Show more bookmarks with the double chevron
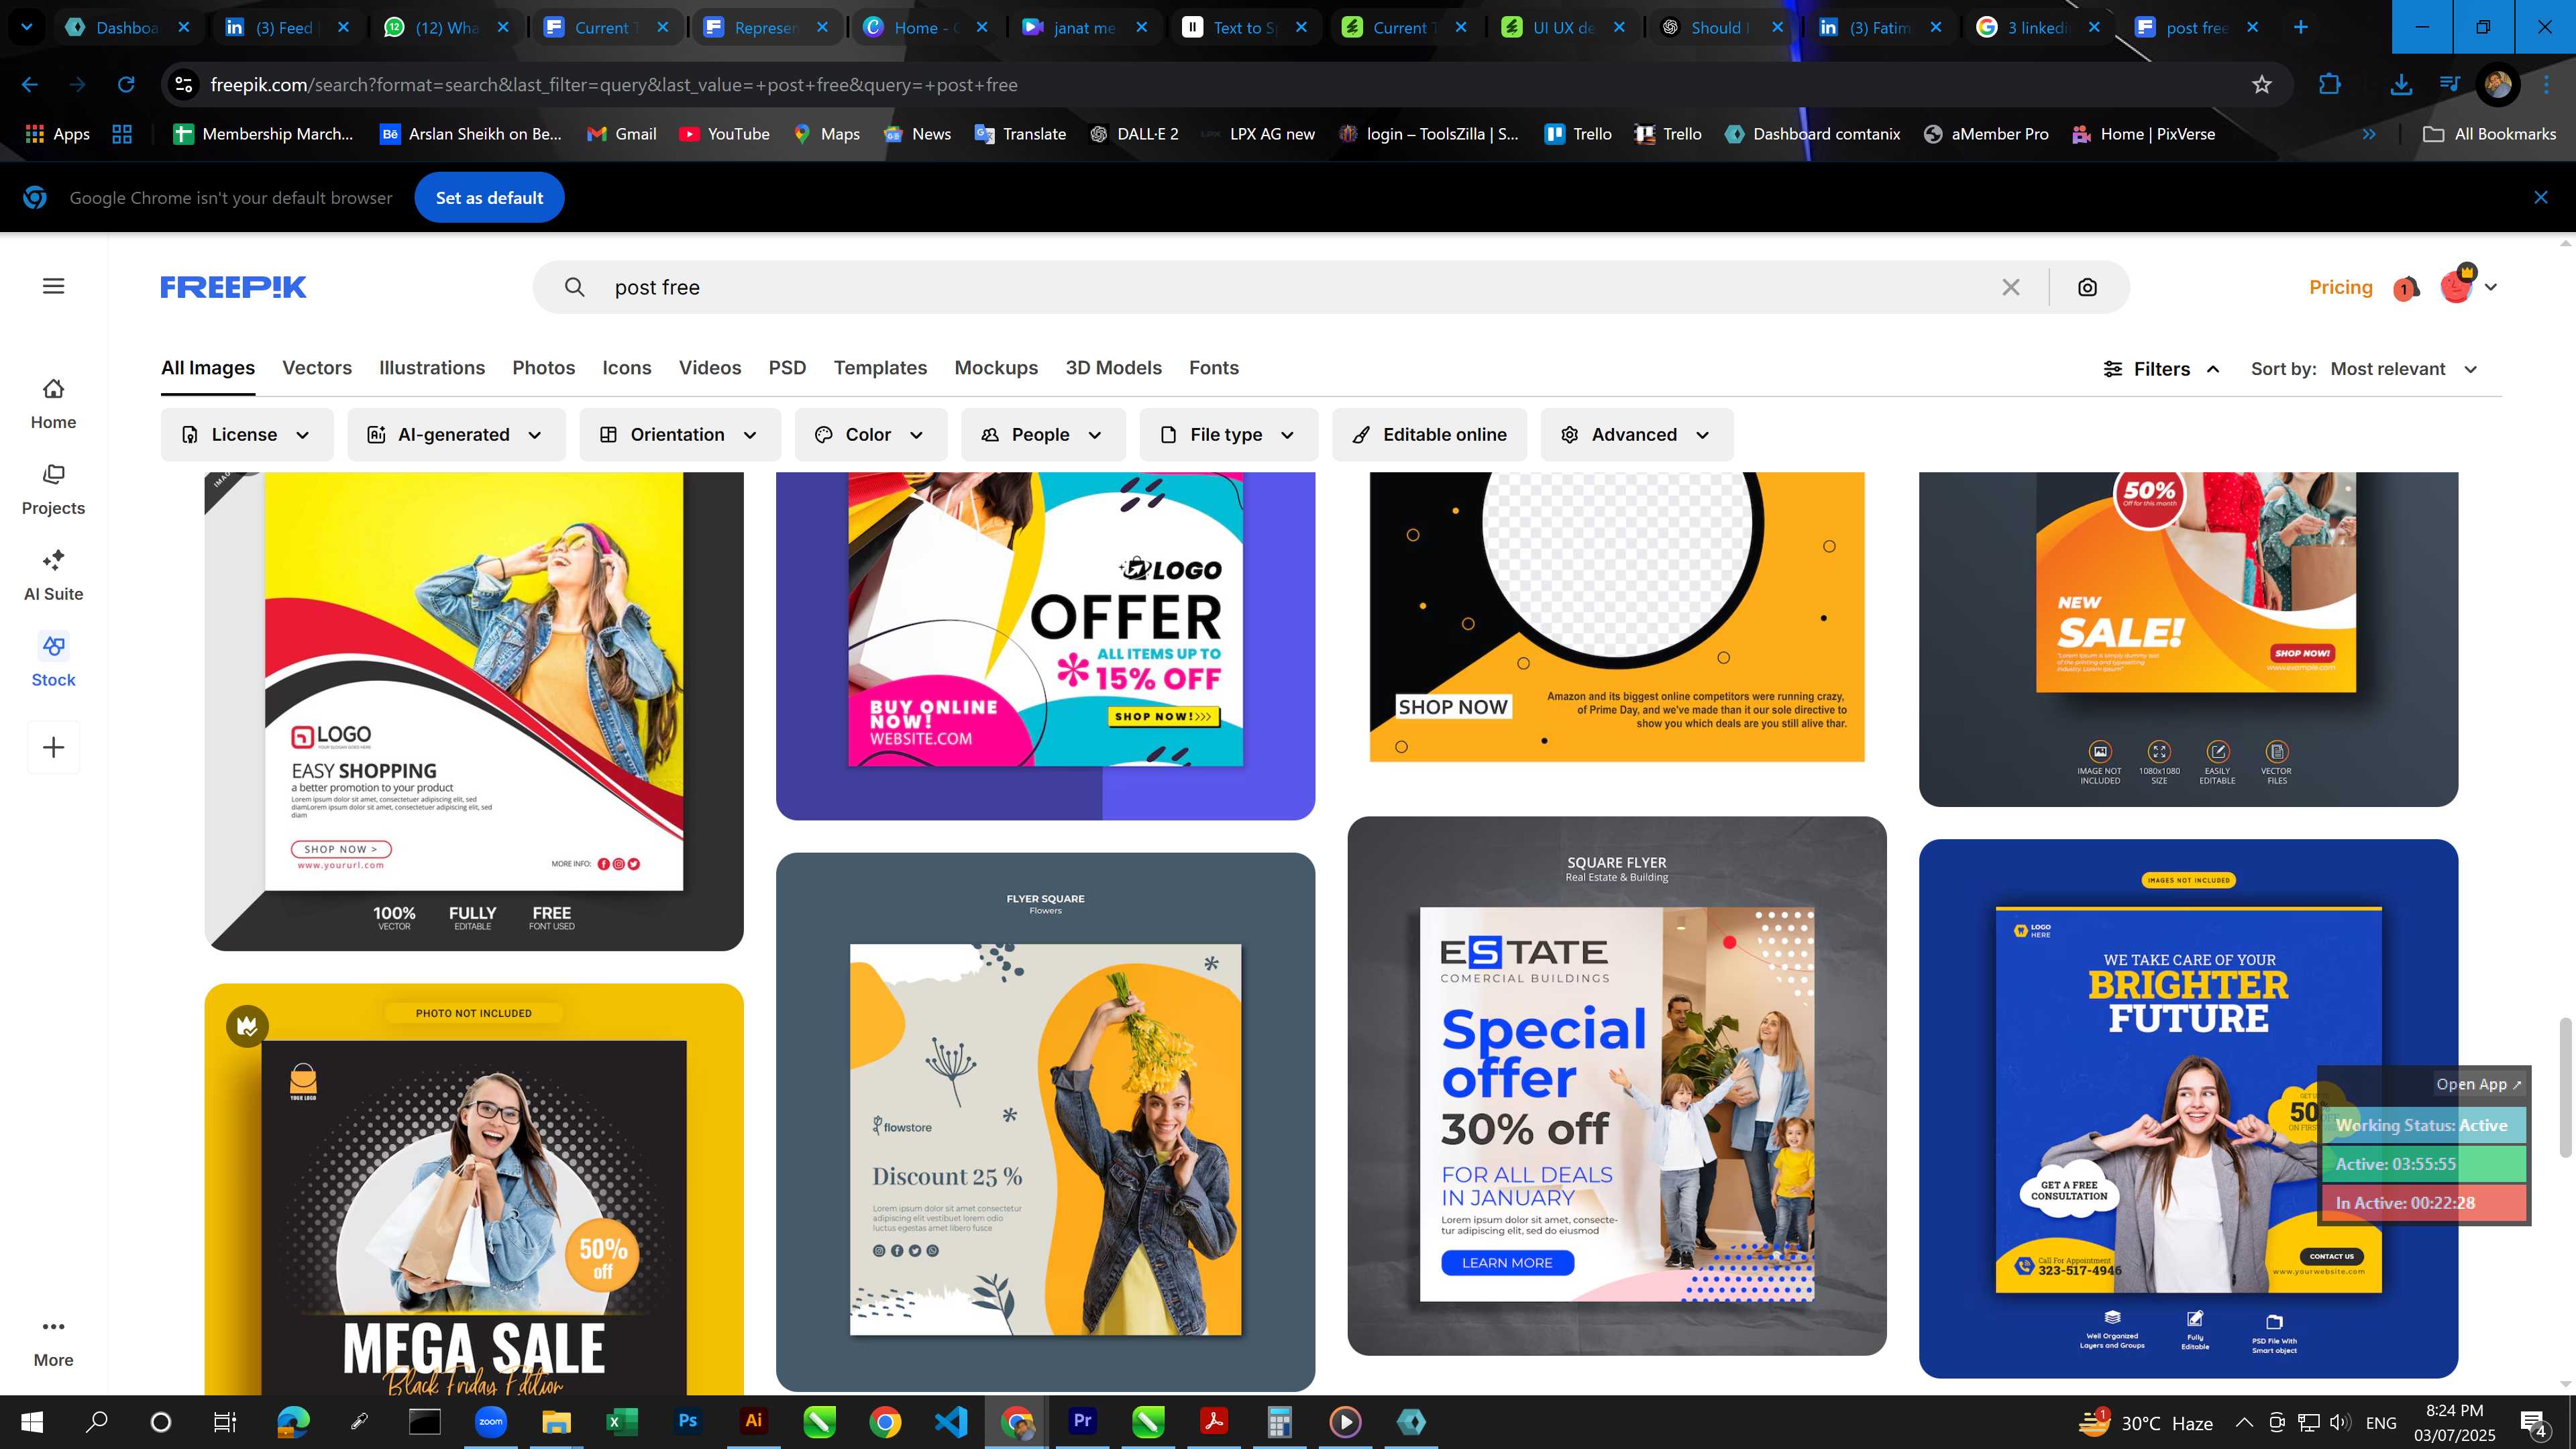Image resolution: width=2576 pixels, height=1449 pixels. (x=2368, y=134)
